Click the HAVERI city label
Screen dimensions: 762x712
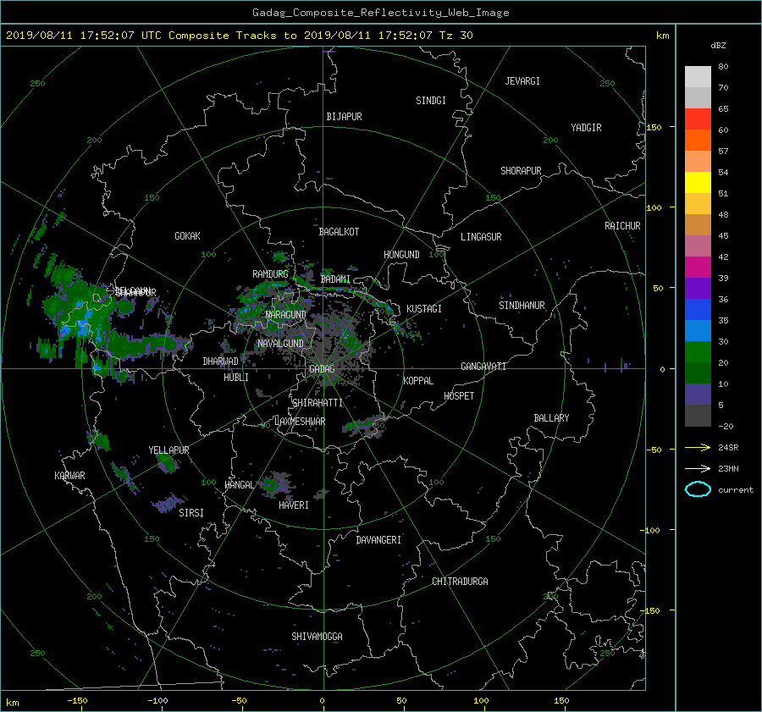[x=294, y=505]
